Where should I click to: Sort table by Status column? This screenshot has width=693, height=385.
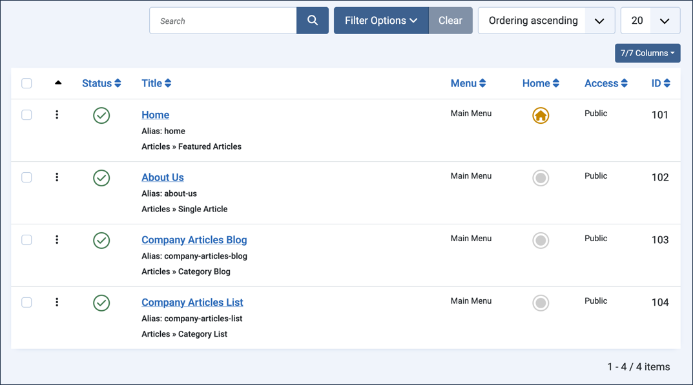click(x=101, y=83)
